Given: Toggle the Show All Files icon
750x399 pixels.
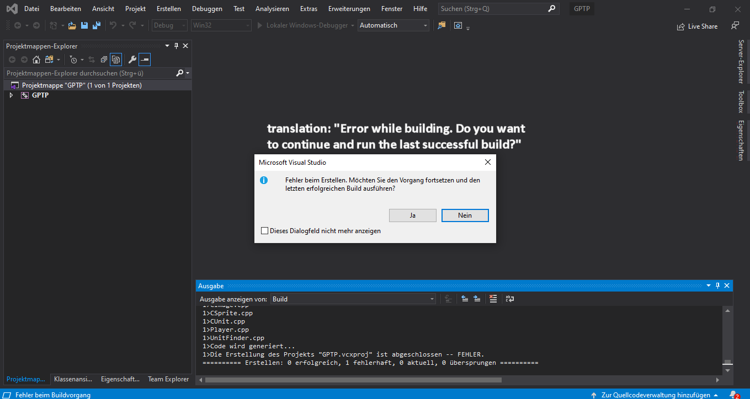Looking at the screenshot, I should tap(116, 60).
